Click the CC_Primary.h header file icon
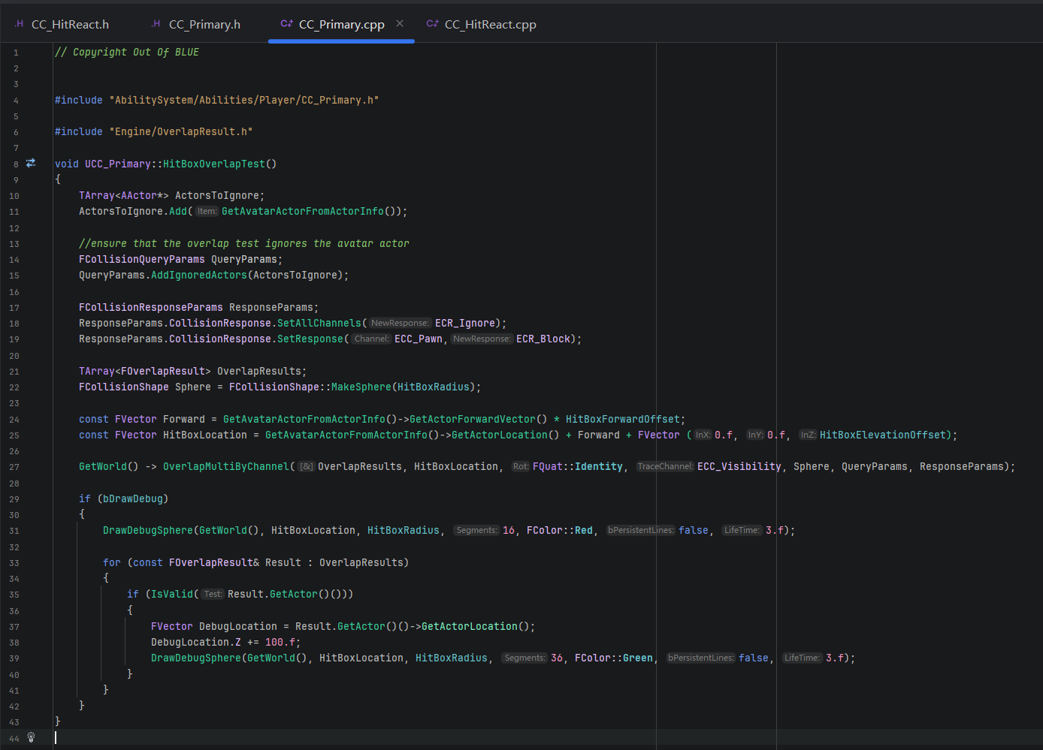The width and height of the screenshot is (1043, 750). [156, 24]
